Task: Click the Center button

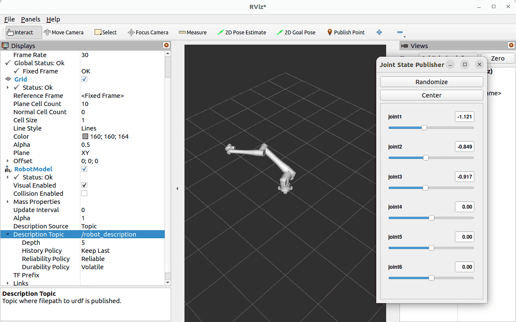Action: coord(431,95)
